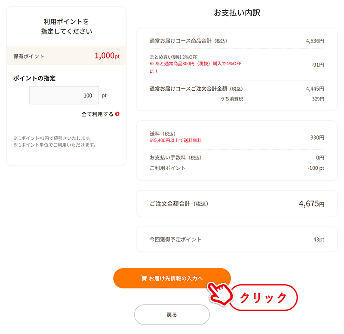Focus the points input field showing 100

pos(64,95)
